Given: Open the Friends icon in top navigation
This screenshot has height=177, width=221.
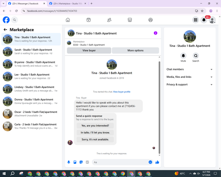Looking at the screenshot, I should (x=109, y=20).
